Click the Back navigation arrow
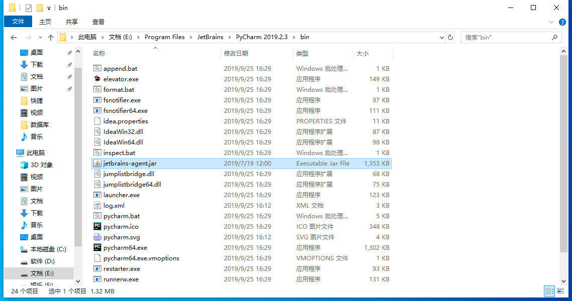572x301 pixels. pyautogui.click(x=14, y=37)
